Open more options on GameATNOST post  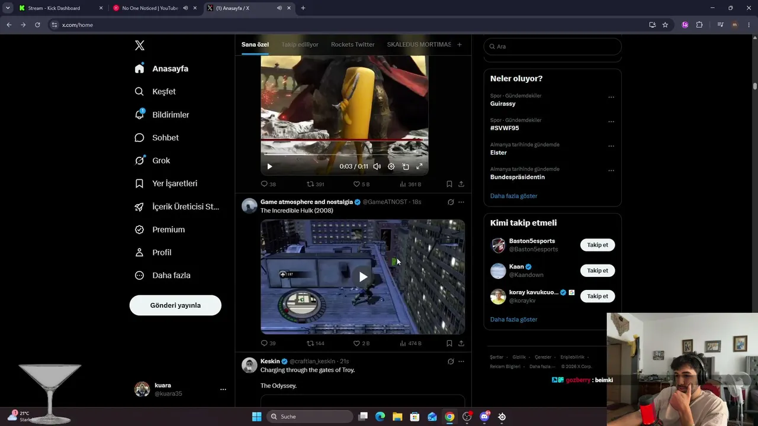pos(461,202)
